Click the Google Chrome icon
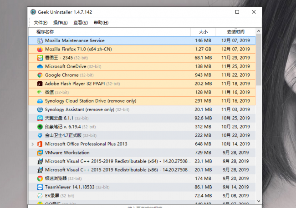Image resolution: width=296 pixels, height=208 pixels. point(40,75)
